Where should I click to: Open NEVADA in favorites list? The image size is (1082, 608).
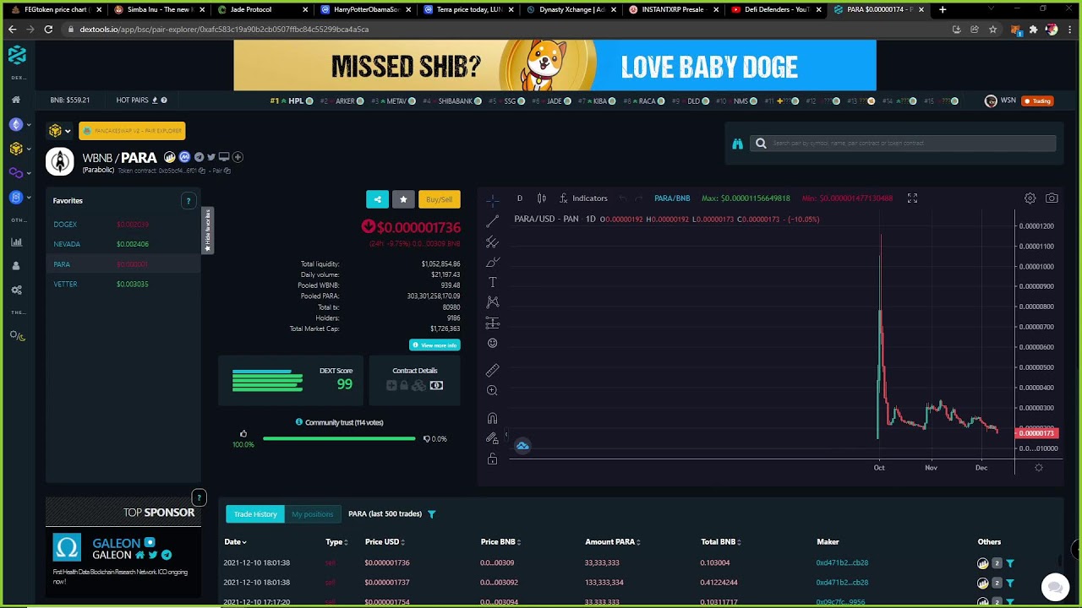[x=67, y=244]
